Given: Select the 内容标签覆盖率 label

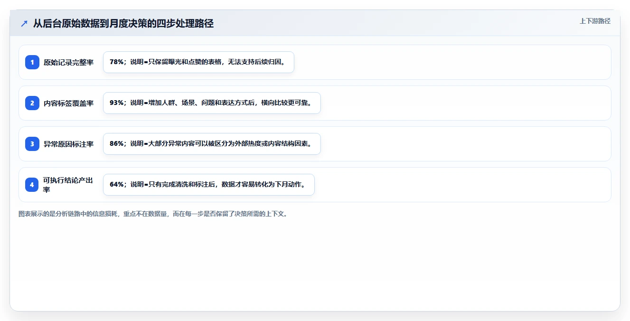Looking at the screenshot, I should click(x=69, y=103).
